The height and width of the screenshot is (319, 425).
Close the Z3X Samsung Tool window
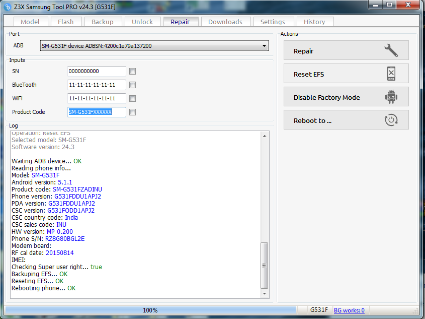point(408,5)
